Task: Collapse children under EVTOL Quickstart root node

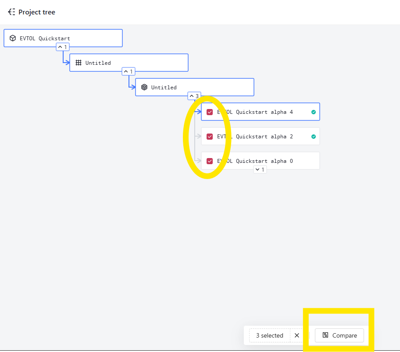Action: coord(63,47)
